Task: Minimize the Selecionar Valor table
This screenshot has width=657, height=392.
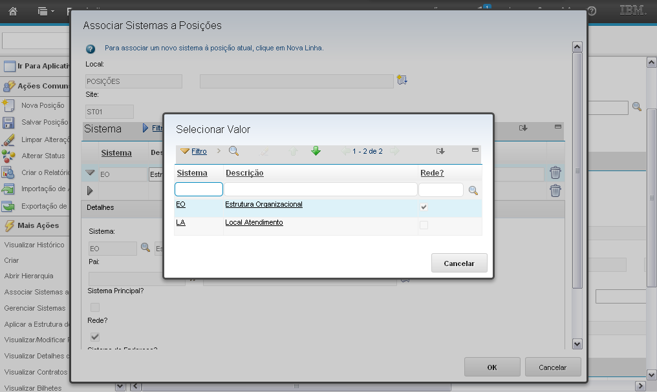Action: [475, 150]
